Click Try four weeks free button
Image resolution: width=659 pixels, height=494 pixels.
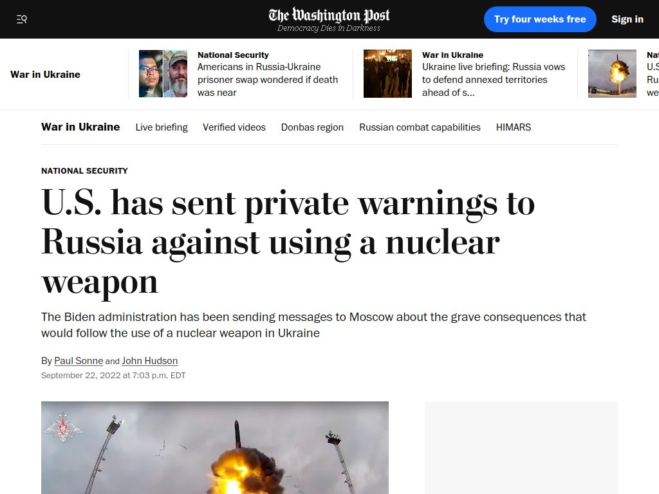pyautogui.click(x=540, y=19)
